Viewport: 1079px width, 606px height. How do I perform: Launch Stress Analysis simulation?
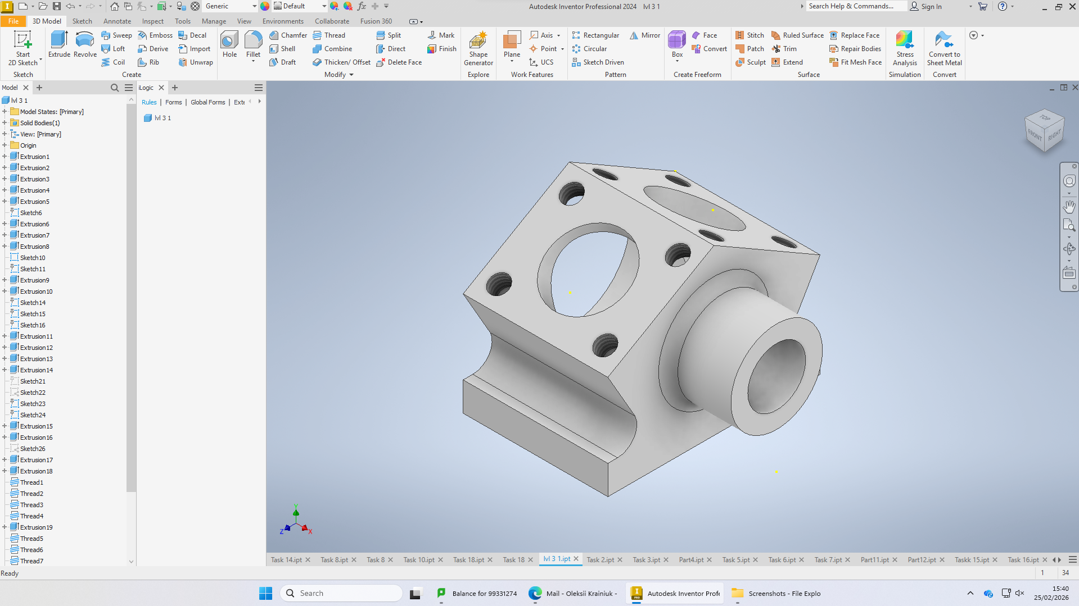tap(905, 48)
